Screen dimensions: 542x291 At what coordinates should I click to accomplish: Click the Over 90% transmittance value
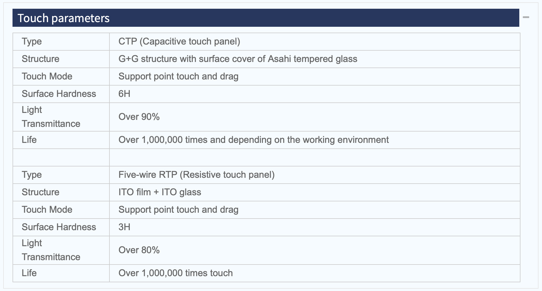point(139,117)
